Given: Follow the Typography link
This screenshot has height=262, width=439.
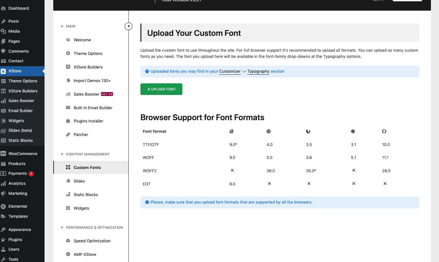Looking at the screenshot, I should [x=258, y=71].
